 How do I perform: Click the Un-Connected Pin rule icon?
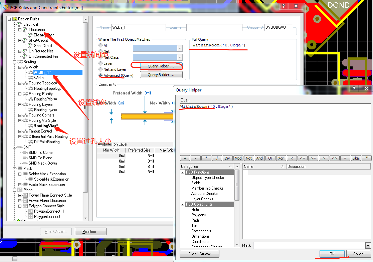click(25, 56)
